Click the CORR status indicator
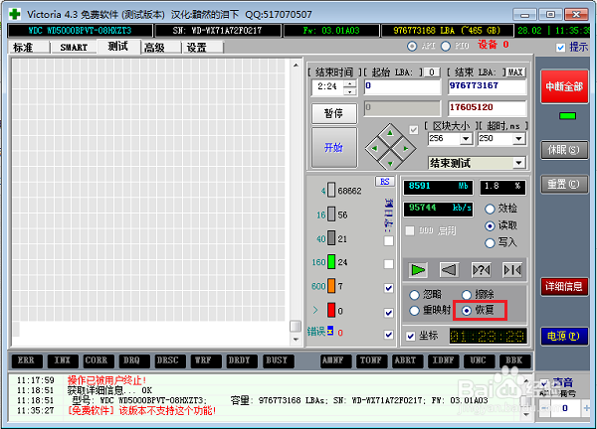Image resolution: width=597 pixels, height=429 pixels. click(97, 360)
